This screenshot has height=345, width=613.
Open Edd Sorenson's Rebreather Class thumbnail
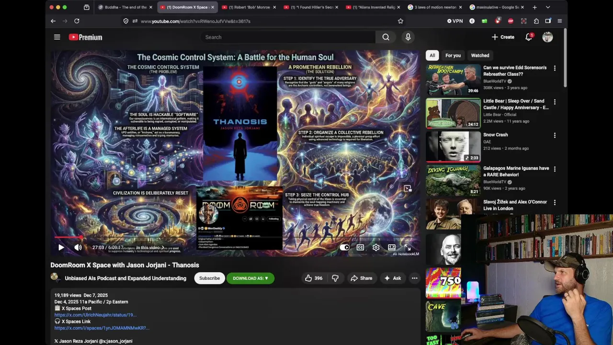[x=453, y=80]
